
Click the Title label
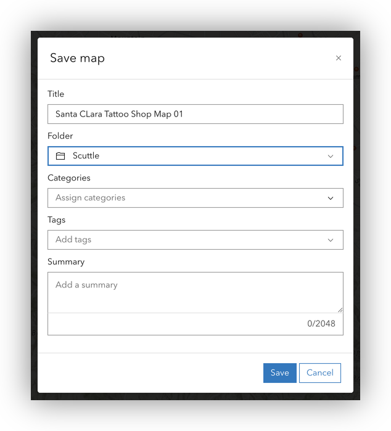tap(56, 94)
